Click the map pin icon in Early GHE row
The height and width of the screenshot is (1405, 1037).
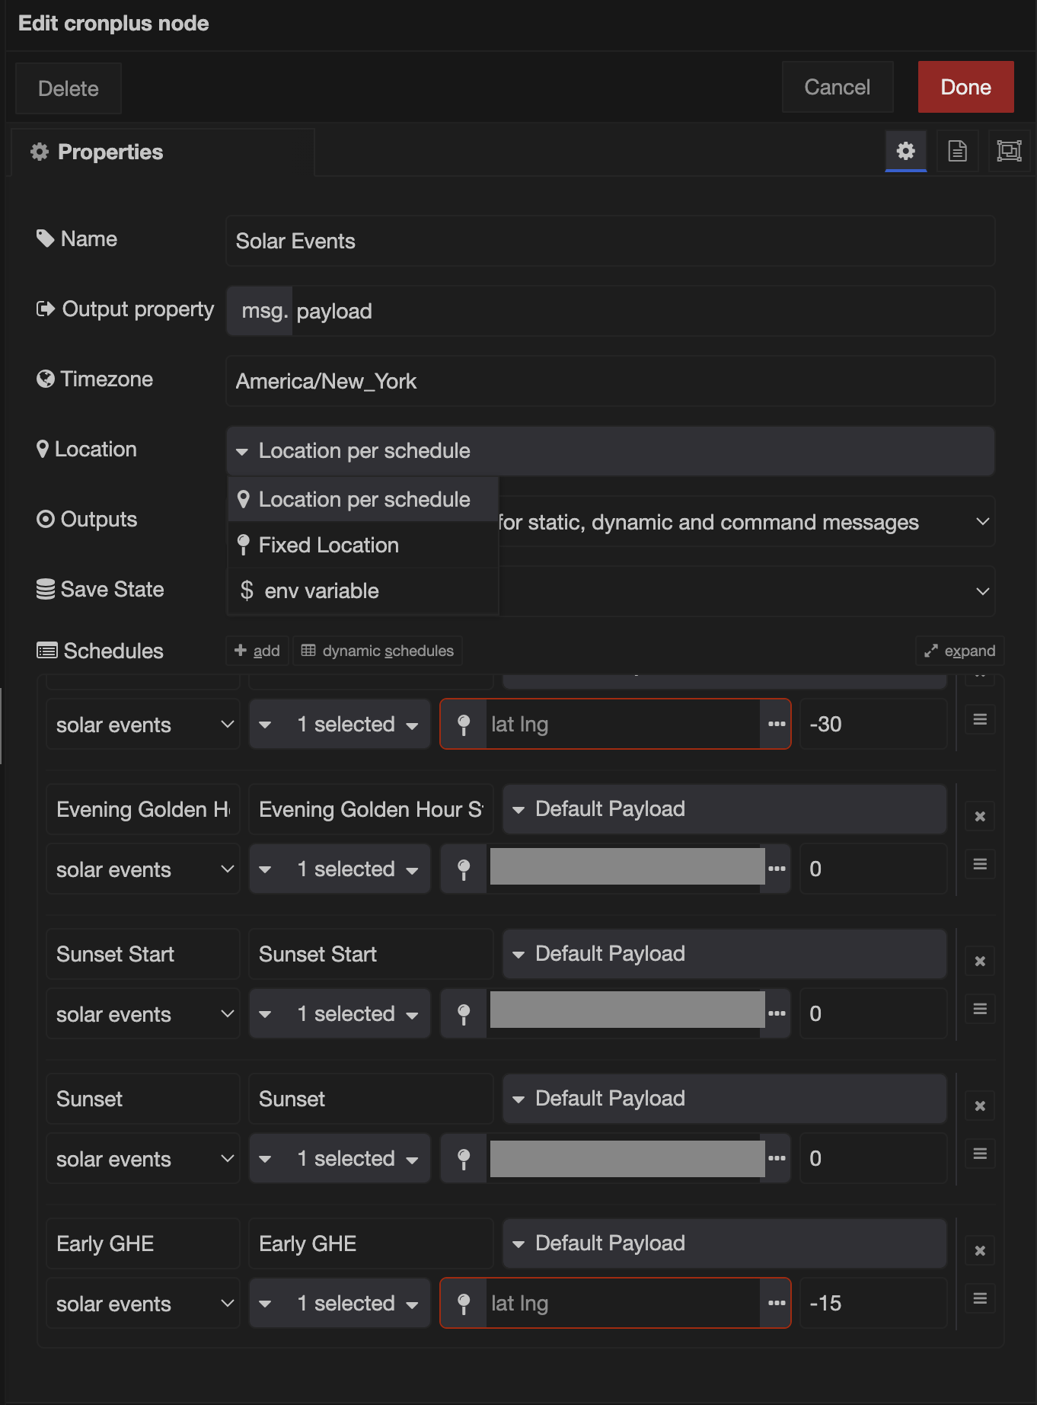point(464,1303)
